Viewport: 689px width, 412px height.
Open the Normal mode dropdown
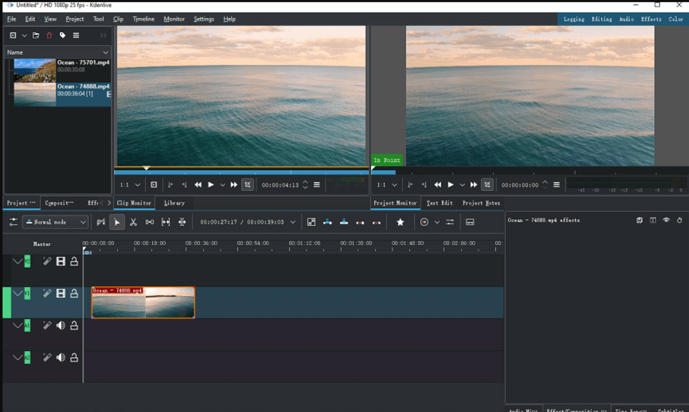[x=55, y=222]
